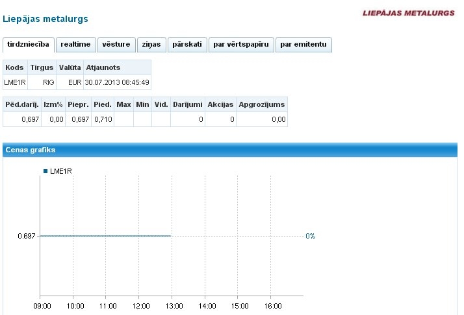Click the 0,710 offer price value
The width and height of the screenshot is (464, 315).
103,119
